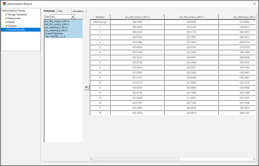Viewport: 259px width, 166px height.
Task: Pick Obj-1 MODEL_rv_0 from the list
Action: pyautogui.click(x=55, y=36)
